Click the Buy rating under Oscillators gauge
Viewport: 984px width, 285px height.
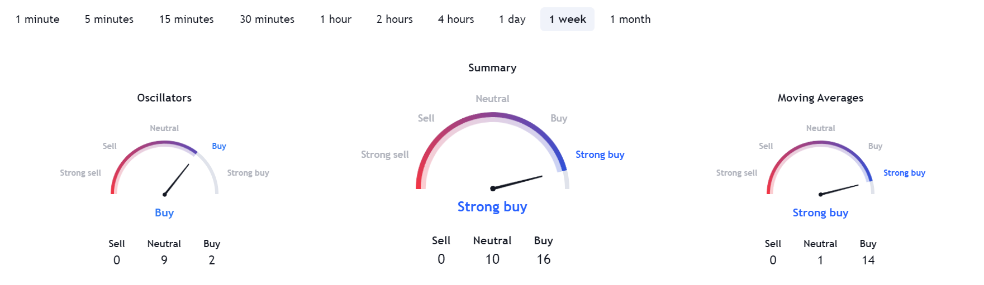(x=164, y=213)
